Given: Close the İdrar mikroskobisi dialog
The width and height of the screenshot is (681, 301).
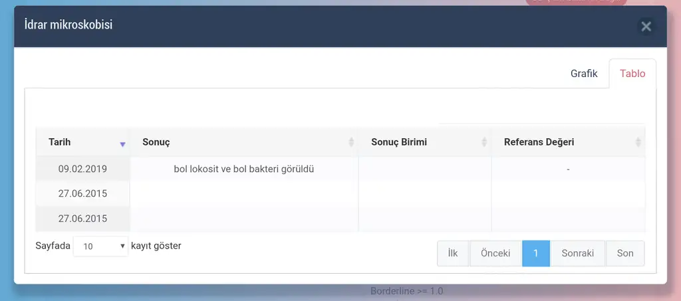Looking at the screenshot, I should pyautogui.click(x=645, y=27).
